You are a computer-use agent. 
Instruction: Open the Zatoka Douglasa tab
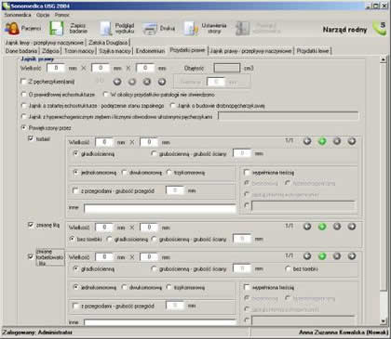tap(108, 43)
